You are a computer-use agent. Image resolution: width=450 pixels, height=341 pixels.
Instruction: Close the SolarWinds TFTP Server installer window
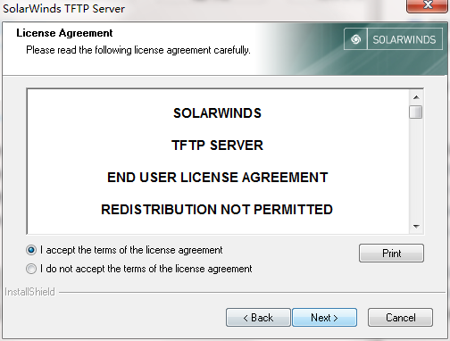click(x=428, y=5)
